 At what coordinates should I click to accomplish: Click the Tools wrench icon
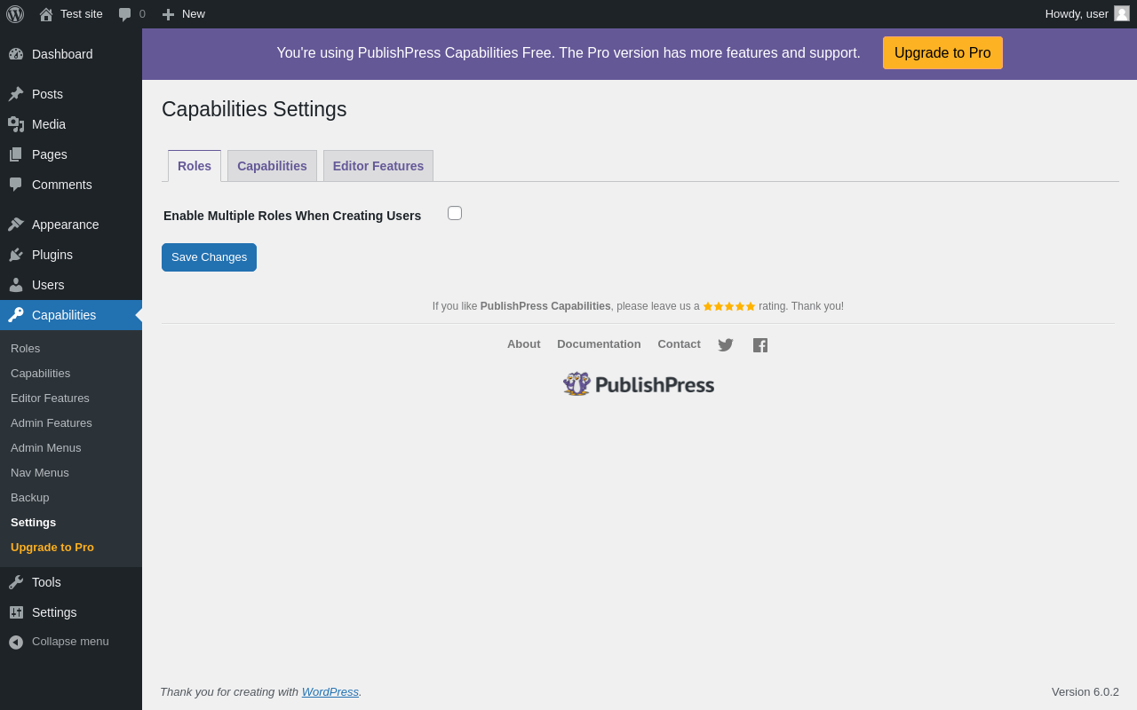[16, 582]
